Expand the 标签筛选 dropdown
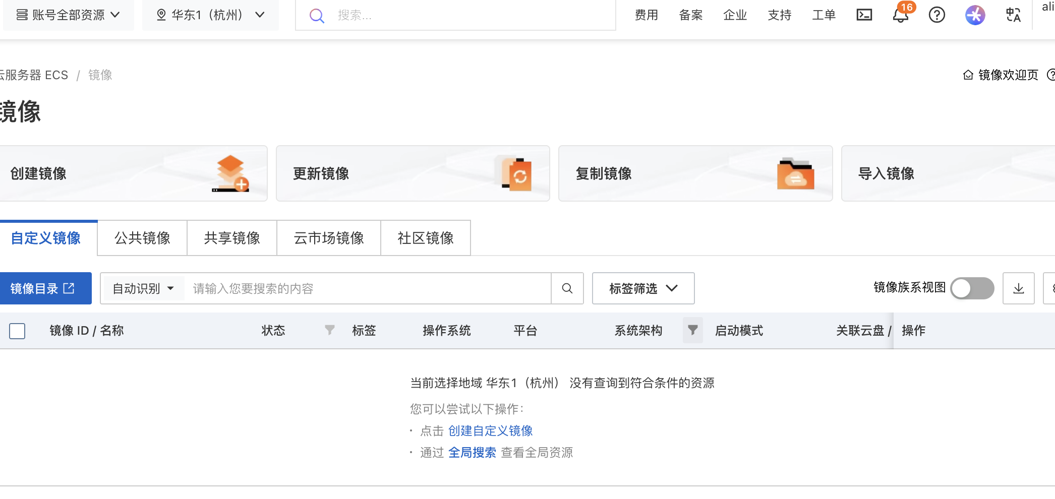Image resolution: width=1055 pixels, height=499 pixels. pos(643,288)
